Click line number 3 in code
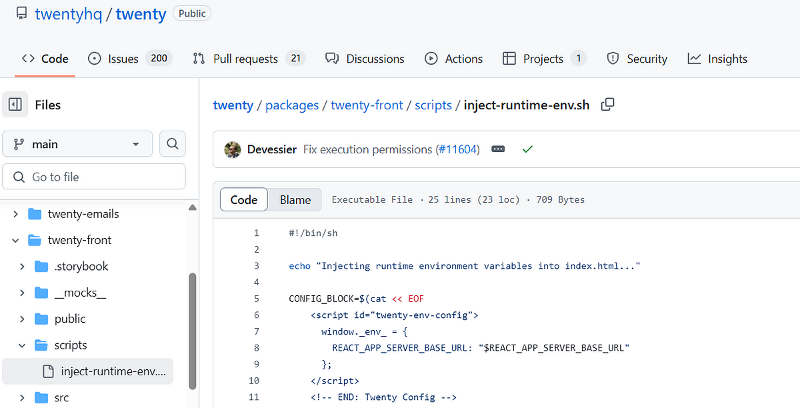 pos(256,266)
